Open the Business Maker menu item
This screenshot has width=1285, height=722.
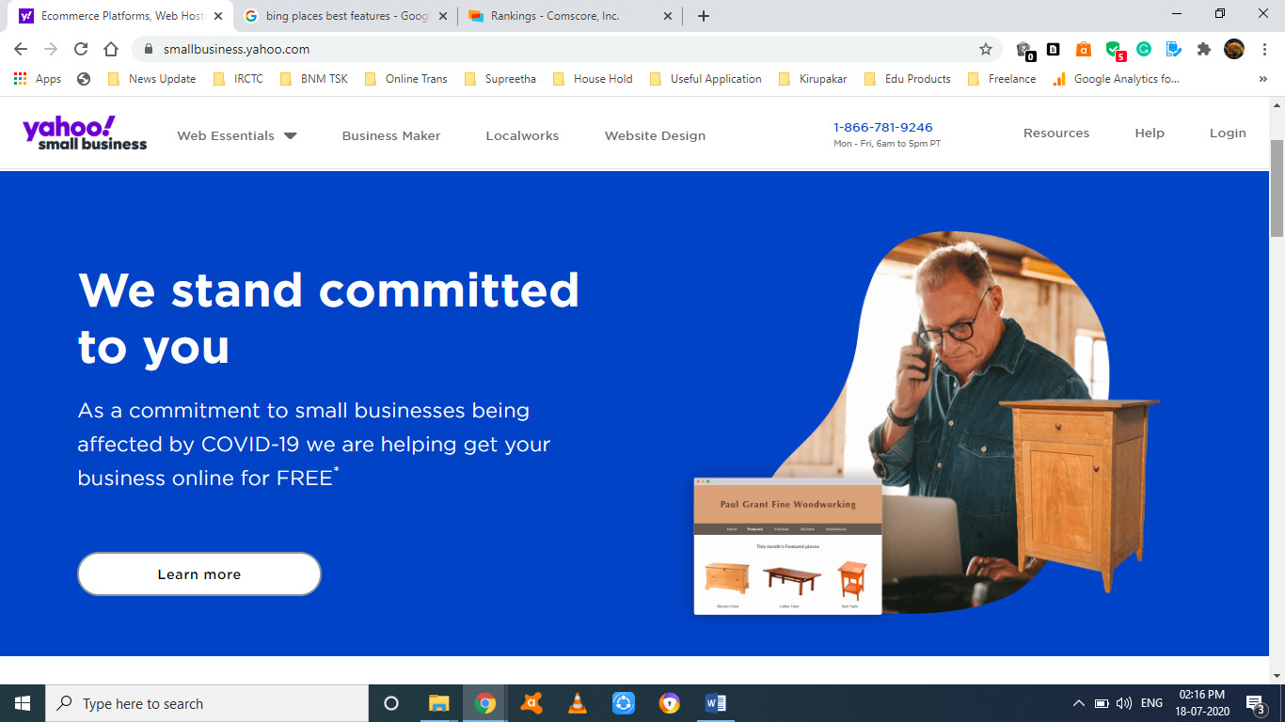coord(391,135)
